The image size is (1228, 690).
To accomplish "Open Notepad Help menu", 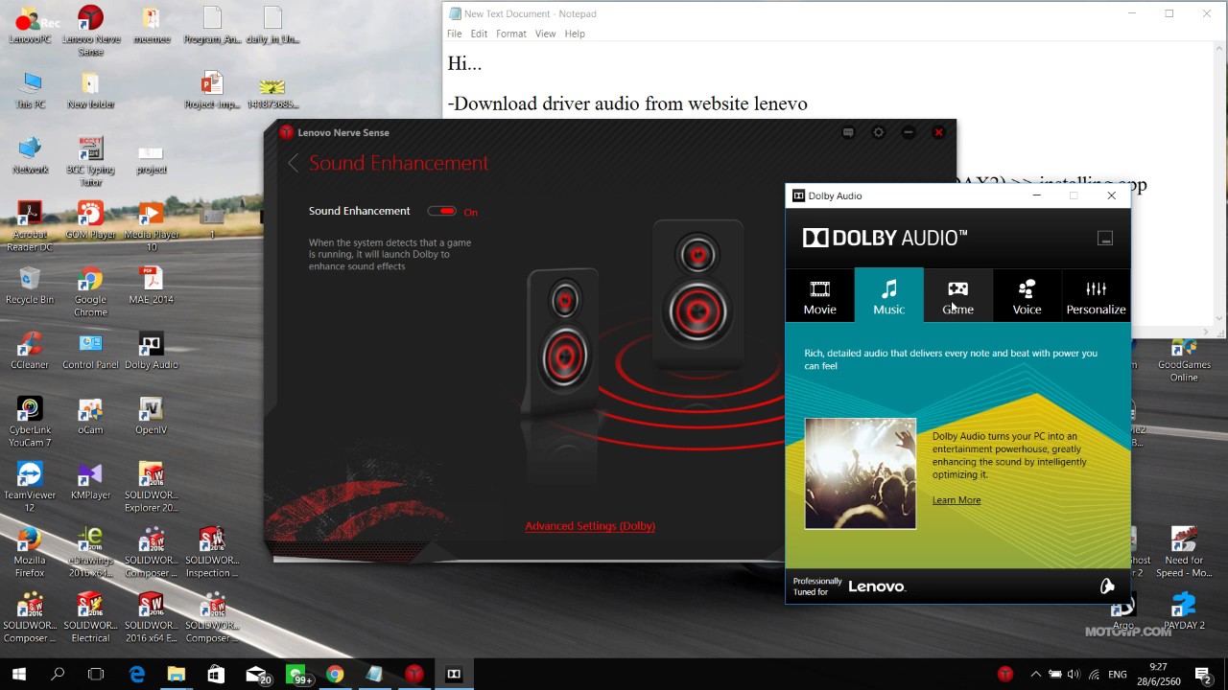I will pos(575,34).
